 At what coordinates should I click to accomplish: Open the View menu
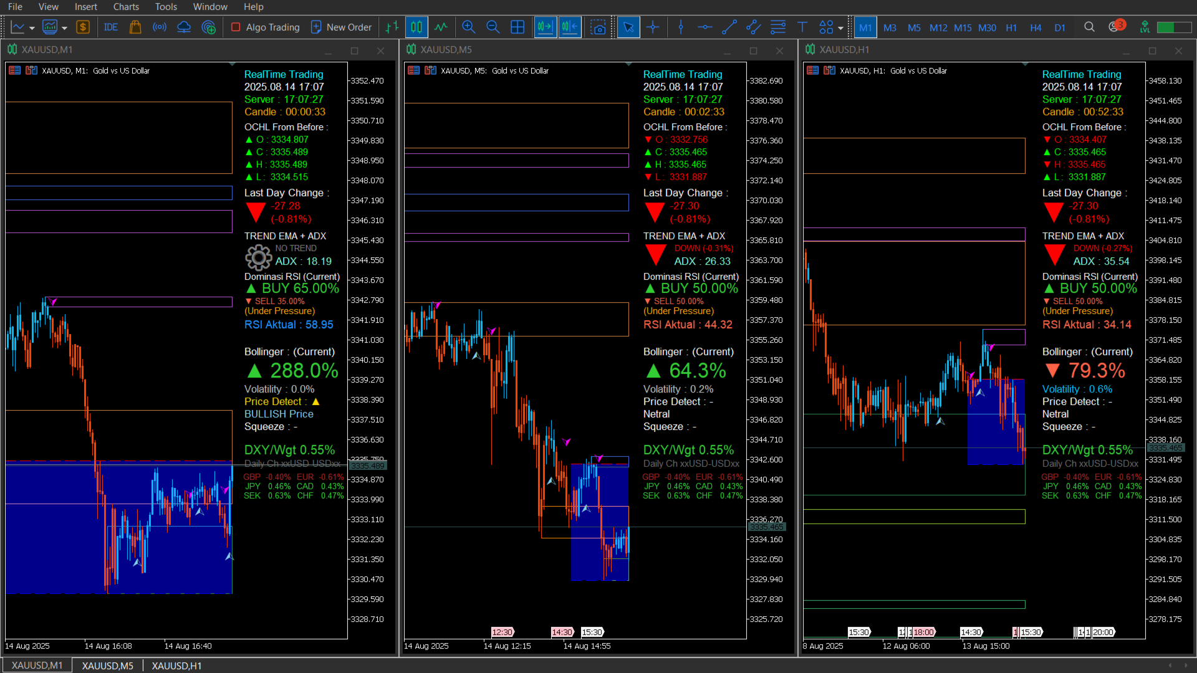(x=49, y=7)
